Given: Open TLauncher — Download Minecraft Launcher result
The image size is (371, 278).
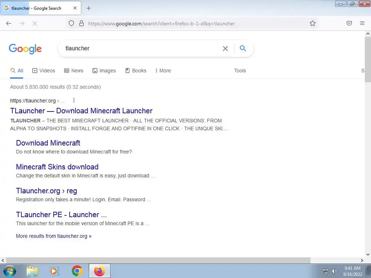Looking at the screenshot, I should pyautogui.click(x=82, y=111).
